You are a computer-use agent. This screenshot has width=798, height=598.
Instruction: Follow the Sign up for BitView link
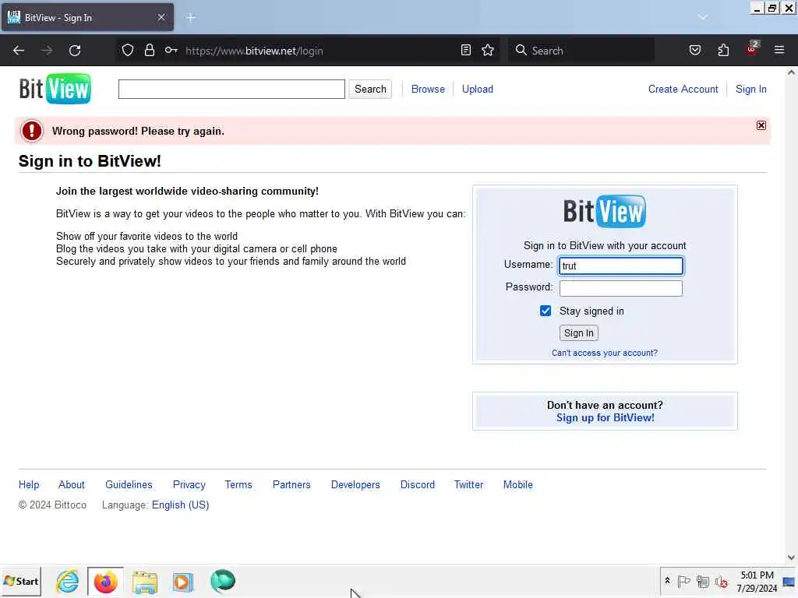605,418
